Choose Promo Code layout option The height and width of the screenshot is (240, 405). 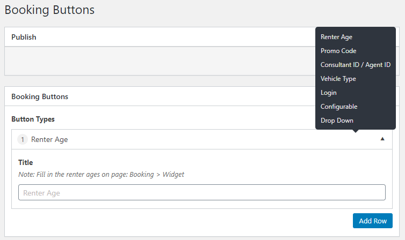click(x=338, y=51)
